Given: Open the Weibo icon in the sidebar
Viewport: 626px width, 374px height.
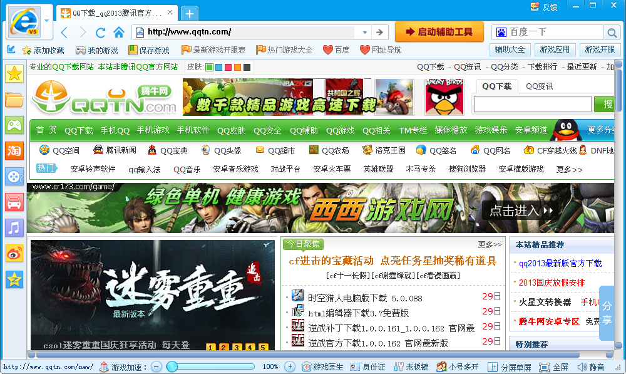Looking at the screenshot, I should pyautogui.click(x=14, y=254).
